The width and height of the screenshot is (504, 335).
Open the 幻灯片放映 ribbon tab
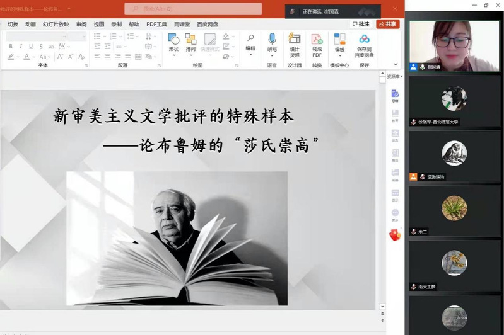tap(56, 24)
